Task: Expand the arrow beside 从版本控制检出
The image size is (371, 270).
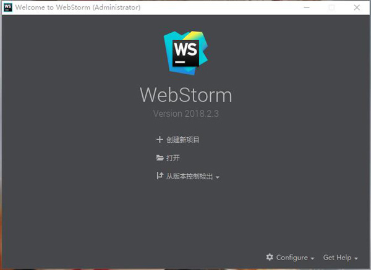Action: point(218,177)
